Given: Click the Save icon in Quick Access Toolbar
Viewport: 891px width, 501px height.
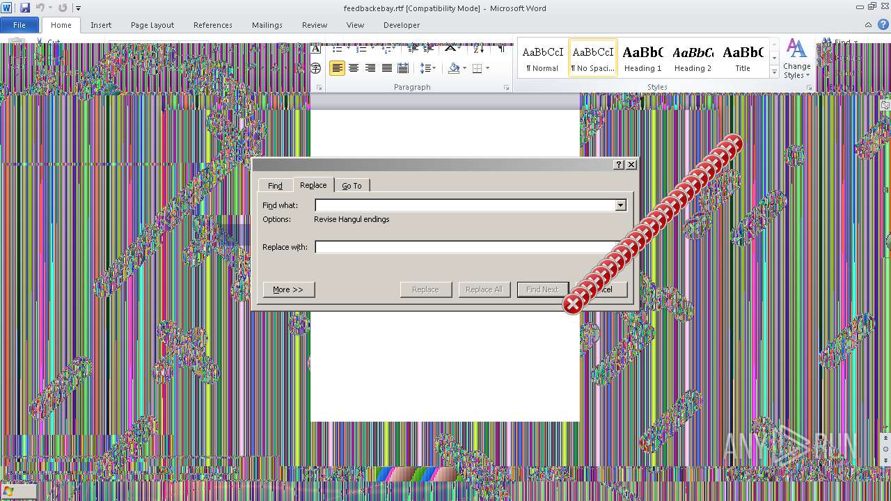Looking at the screenshot, I should pos(25,8).
